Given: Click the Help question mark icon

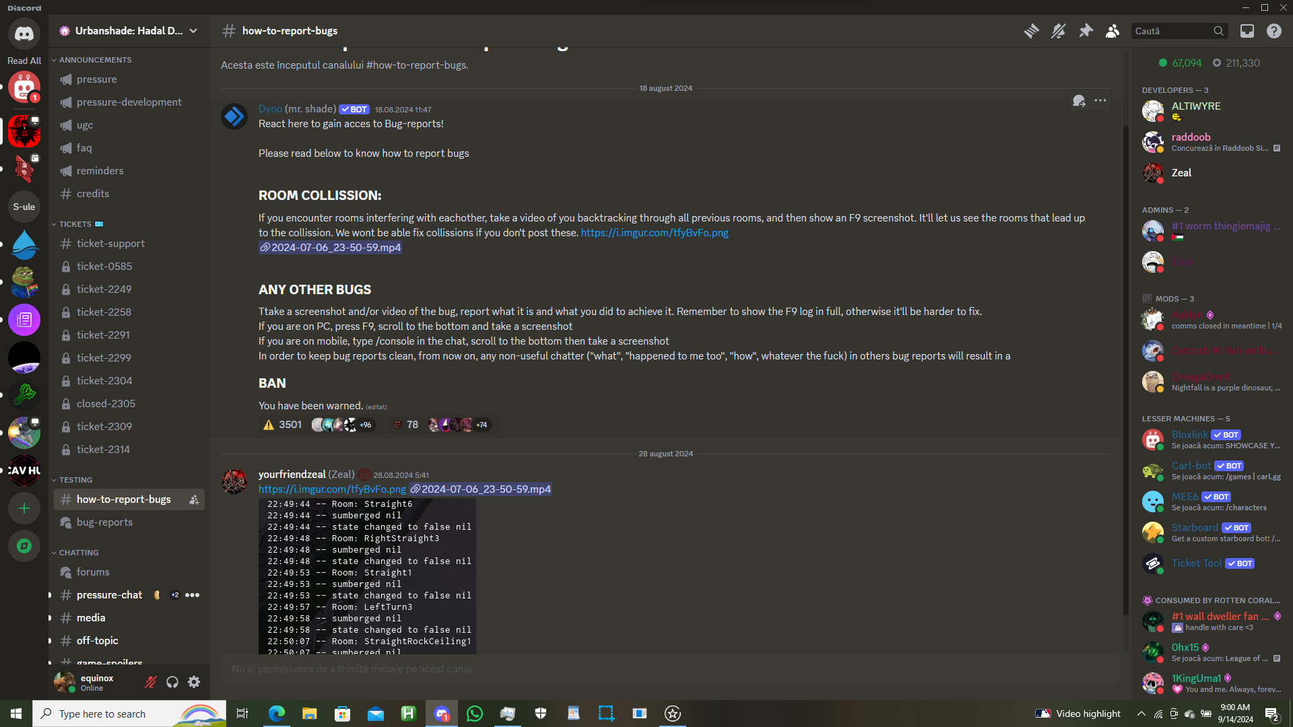Looking at the screenshot, I should click(x=1274, y=31).
